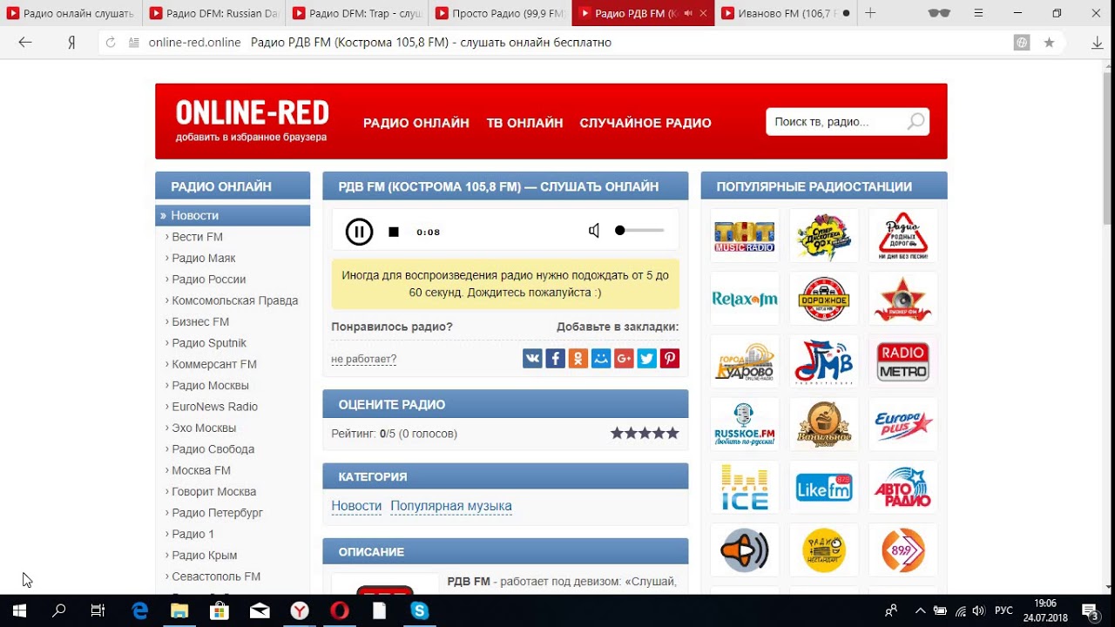Switch to the "Радио DFM: Trap" tab
This screenshot has width=1115, height=627.
pos(355,13)
